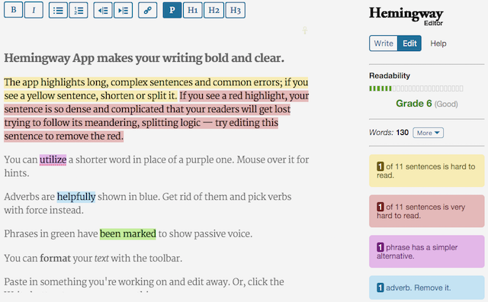Select the yellow hard-to-read sentences card
This screenshot has height=302, width=488.
coord(427,171)
